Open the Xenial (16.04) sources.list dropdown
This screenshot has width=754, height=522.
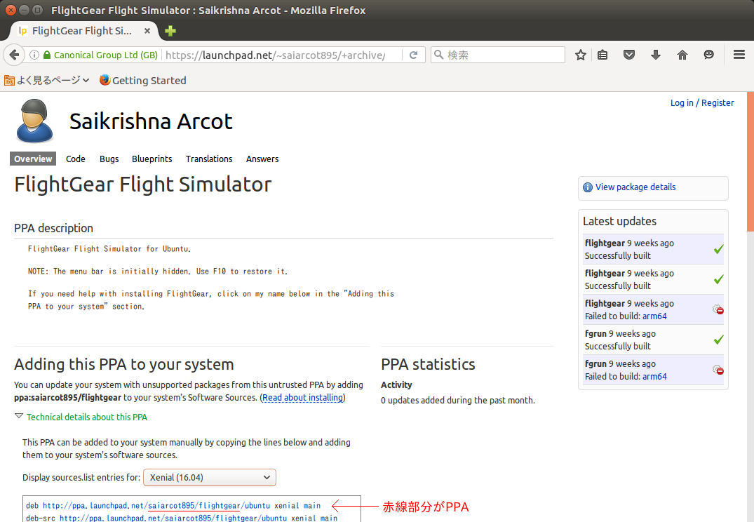210,477
